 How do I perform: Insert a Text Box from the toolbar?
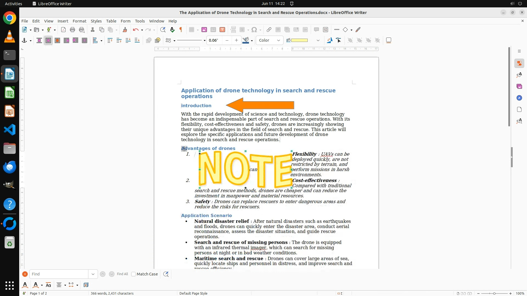222,30
